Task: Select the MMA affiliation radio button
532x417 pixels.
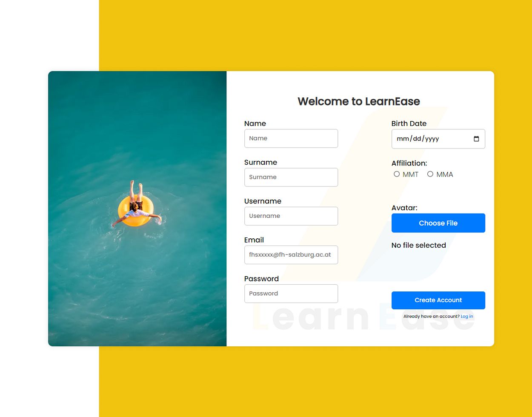Action: pyautogui.click(x=430, y=174)
